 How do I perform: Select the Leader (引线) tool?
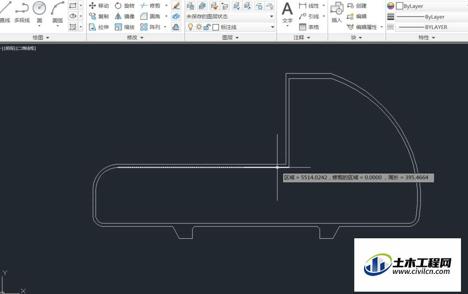click(x=308, y=16)
